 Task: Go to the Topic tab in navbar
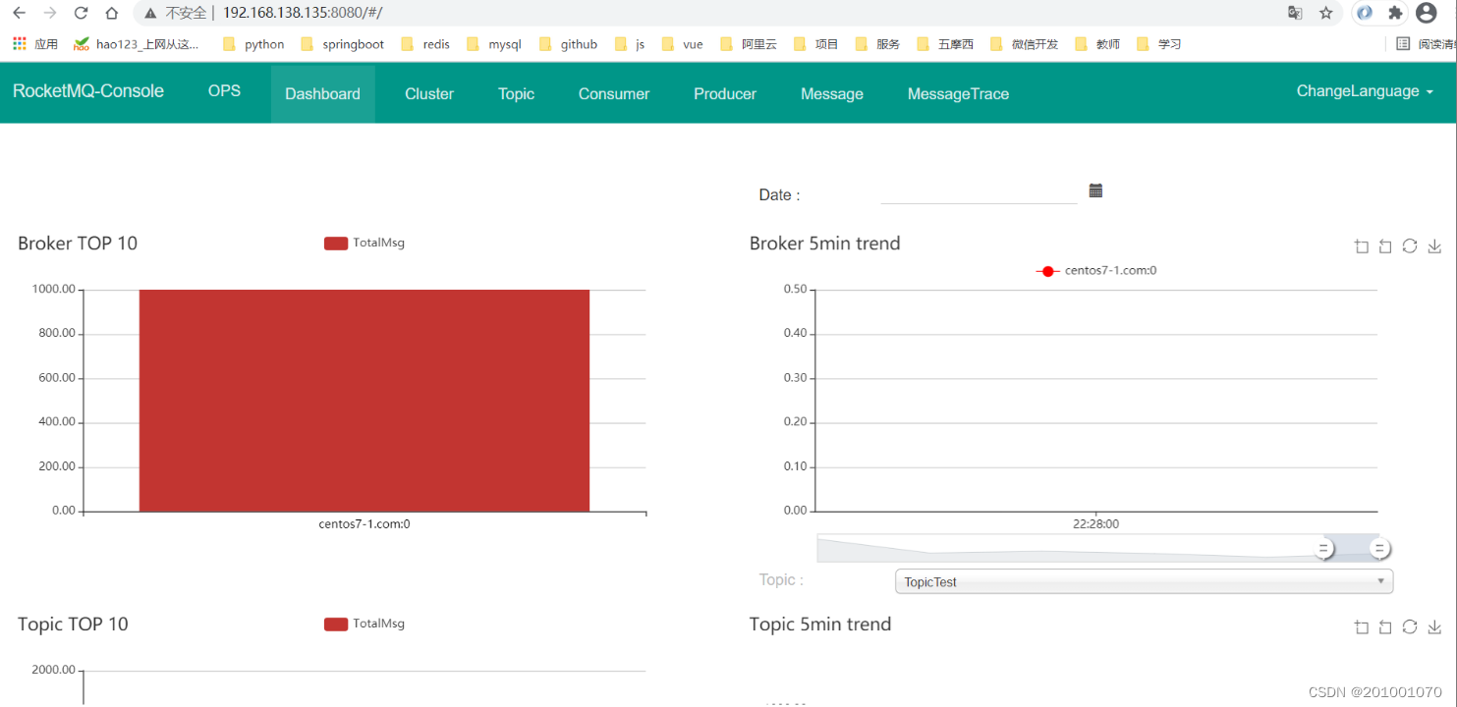tap(516, 94)
